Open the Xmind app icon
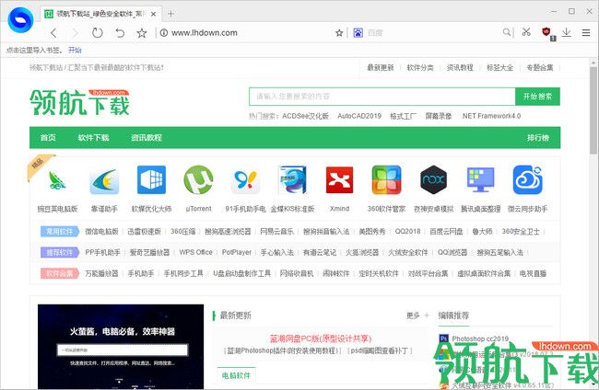The height and width of the screenshot is (390, 599). pyautogui.click(x=340, y=180)
